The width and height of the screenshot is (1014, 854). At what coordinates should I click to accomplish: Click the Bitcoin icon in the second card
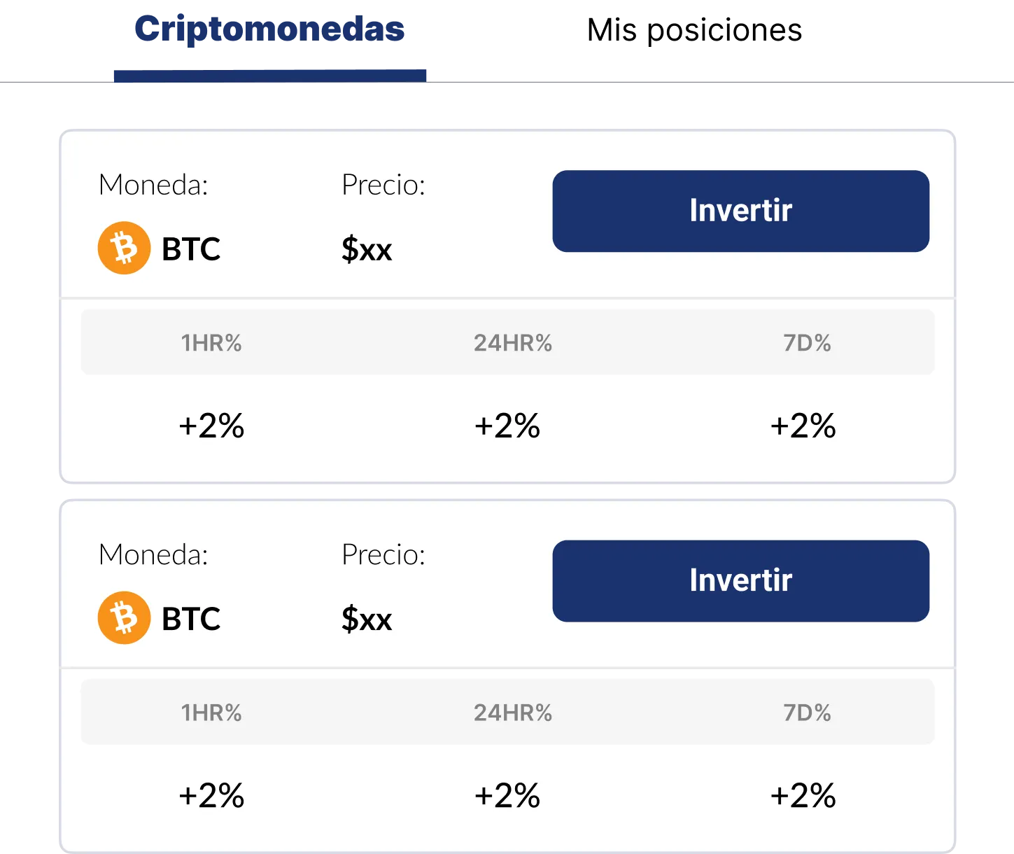[124, 618]
